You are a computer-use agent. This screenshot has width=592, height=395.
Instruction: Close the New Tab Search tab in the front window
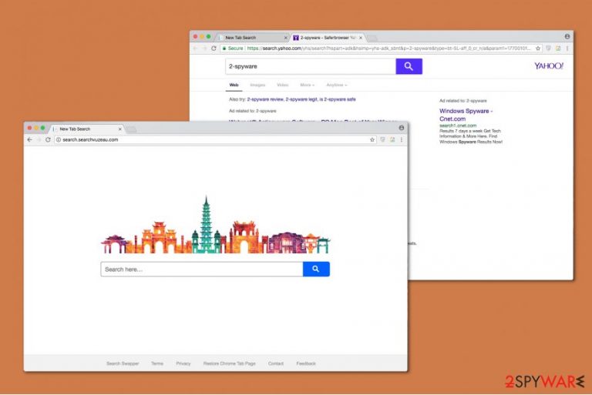pos(120,129)
